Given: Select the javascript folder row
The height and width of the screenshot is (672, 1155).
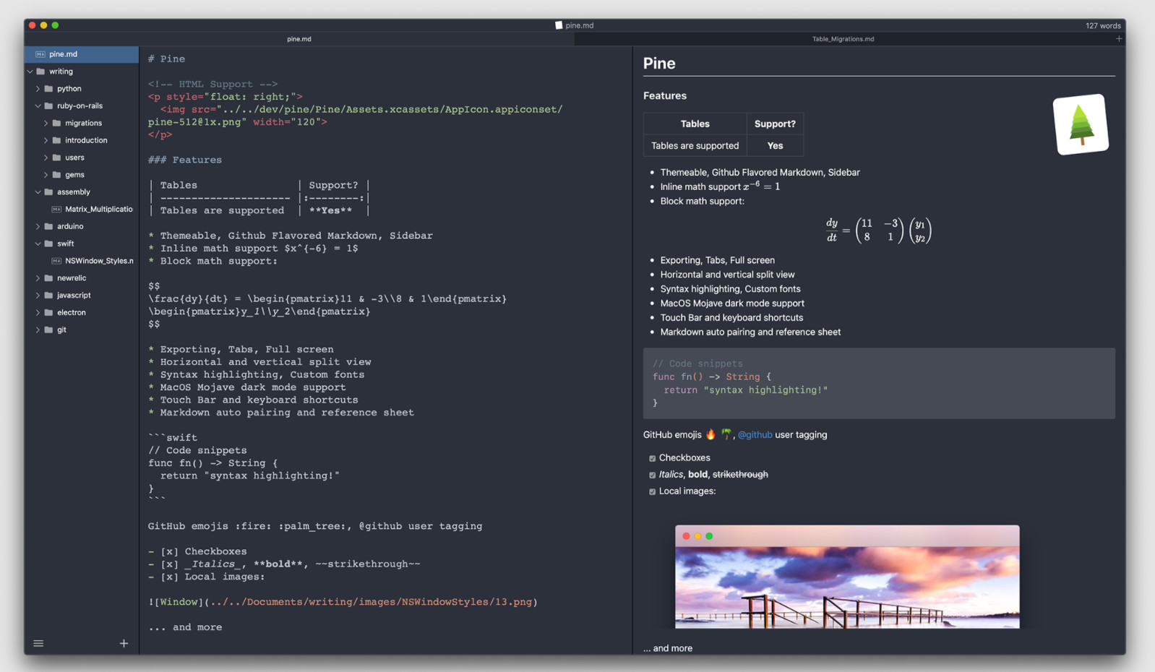Looking at the screenshot, I should (x=82, y=295).
